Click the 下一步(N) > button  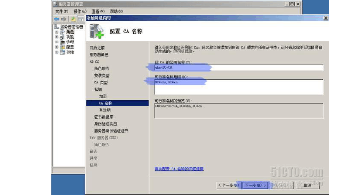255,185
